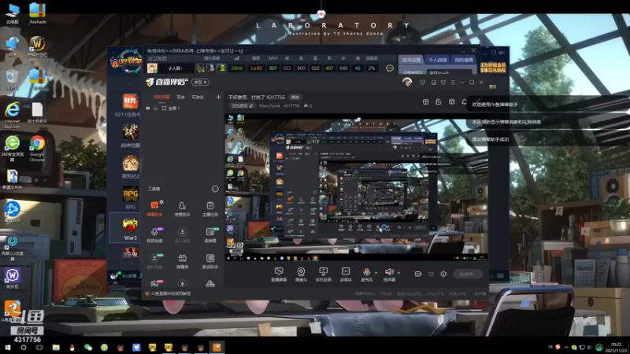This screenshot has width=630, height=354.
Task: Open the 房管助手 room manager tool
Action: click(x=182, y=208)
